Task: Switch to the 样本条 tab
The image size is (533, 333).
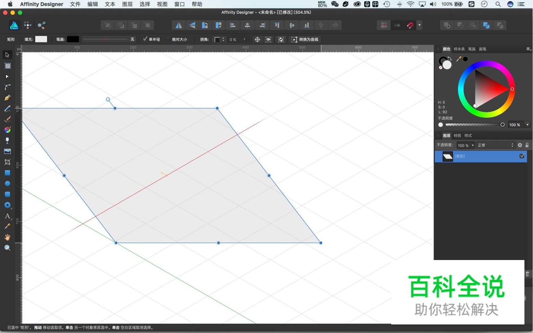Action: pyautogui.click(x=459, y=49)
